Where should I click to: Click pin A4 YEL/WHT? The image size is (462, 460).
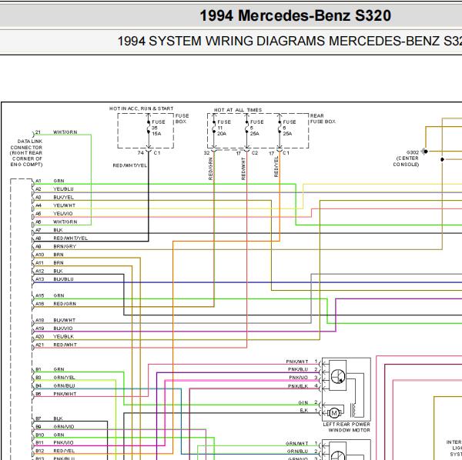(55, 205)
